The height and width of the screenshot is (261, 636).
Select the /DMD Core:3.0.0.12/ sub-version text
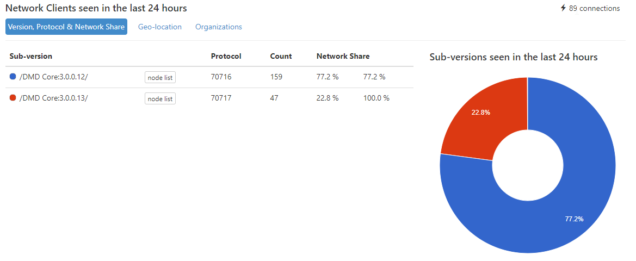53,77
